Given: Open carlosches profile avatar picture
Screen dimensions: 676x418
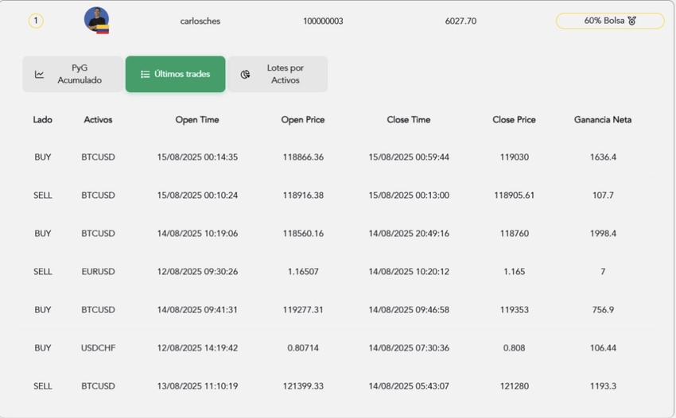Looking at the screenshot, I should click(96, 19).
